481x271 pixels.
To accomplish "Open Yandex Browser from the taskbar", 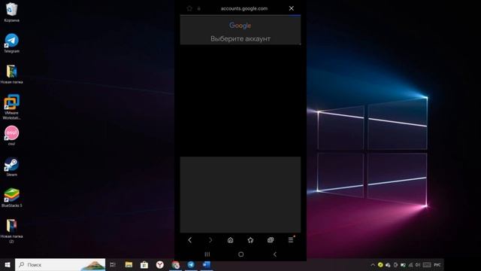I will coord(160,264).
